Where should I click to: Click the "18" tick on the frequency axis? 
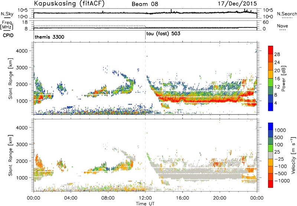pos(25,22)
